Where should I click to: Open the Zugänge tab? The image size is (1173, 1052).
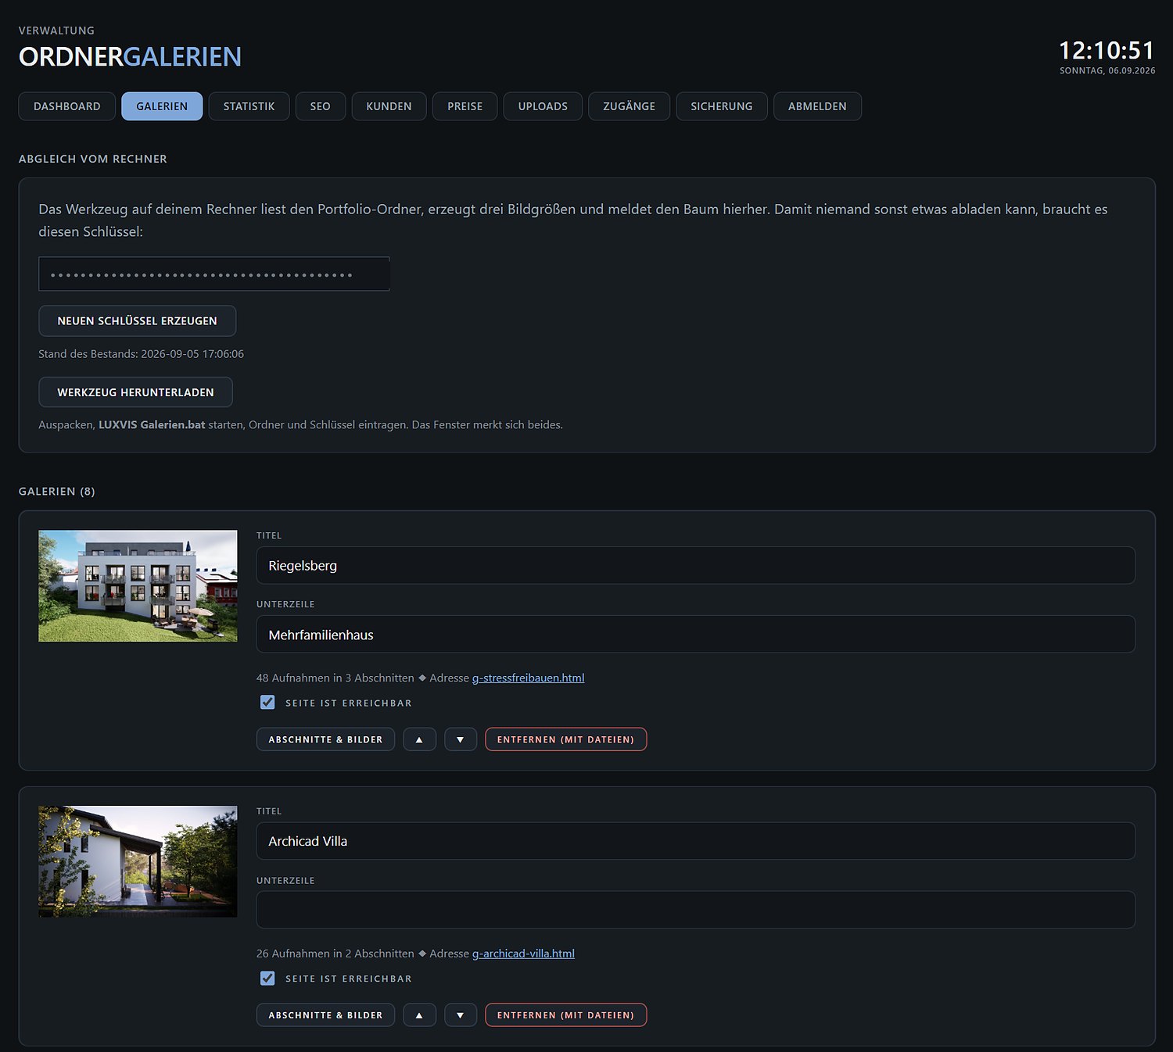click(630, 106)
